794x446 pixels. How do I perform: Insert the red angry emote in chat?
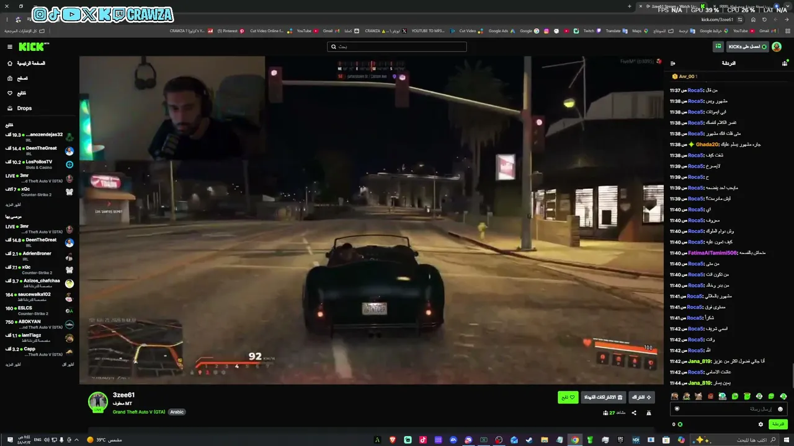tap(711, 396)
